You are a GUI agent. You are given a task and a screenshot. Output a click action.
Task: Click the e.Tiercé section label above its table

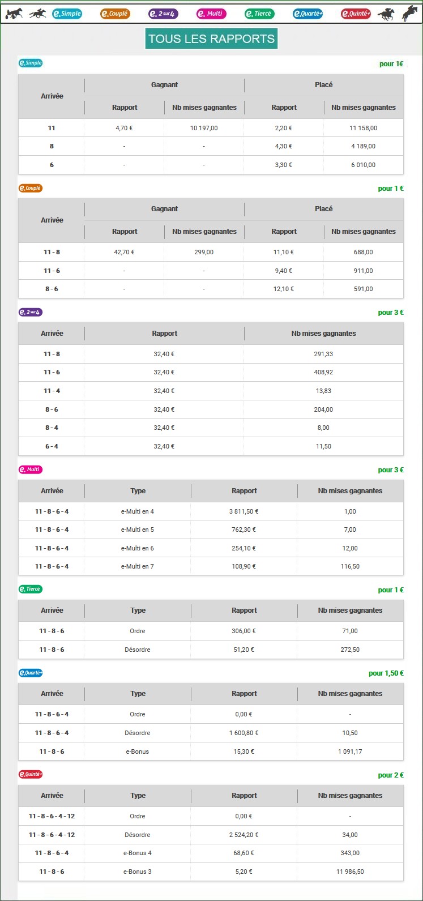click(x=31, y=589)
